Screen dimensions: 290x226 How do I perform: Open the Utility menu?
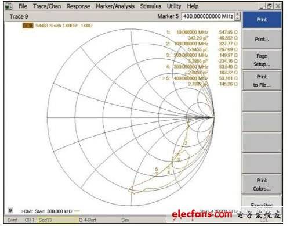click(x=174, y=6)
